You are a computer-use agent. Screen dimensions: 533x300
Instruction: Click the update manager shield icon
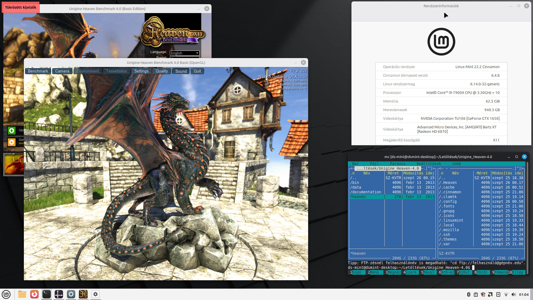pyautogui.click(x=483, y=294)
